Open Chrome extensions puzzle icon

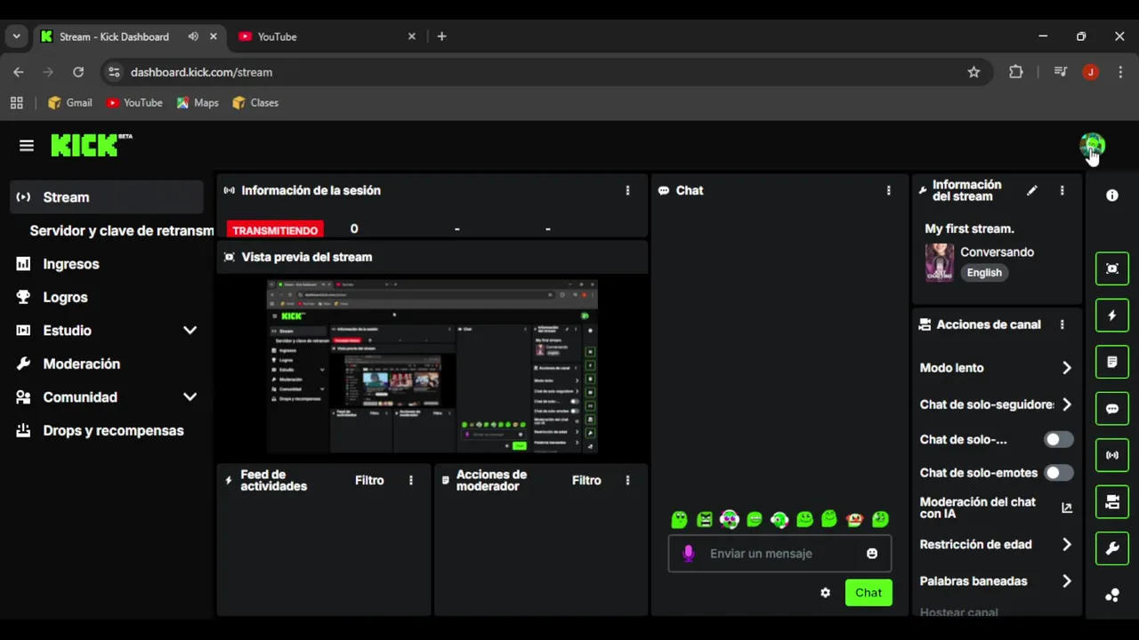[1015, 72]
